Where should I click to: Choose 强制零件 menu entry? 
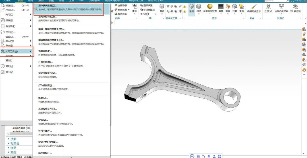(71, 53)
